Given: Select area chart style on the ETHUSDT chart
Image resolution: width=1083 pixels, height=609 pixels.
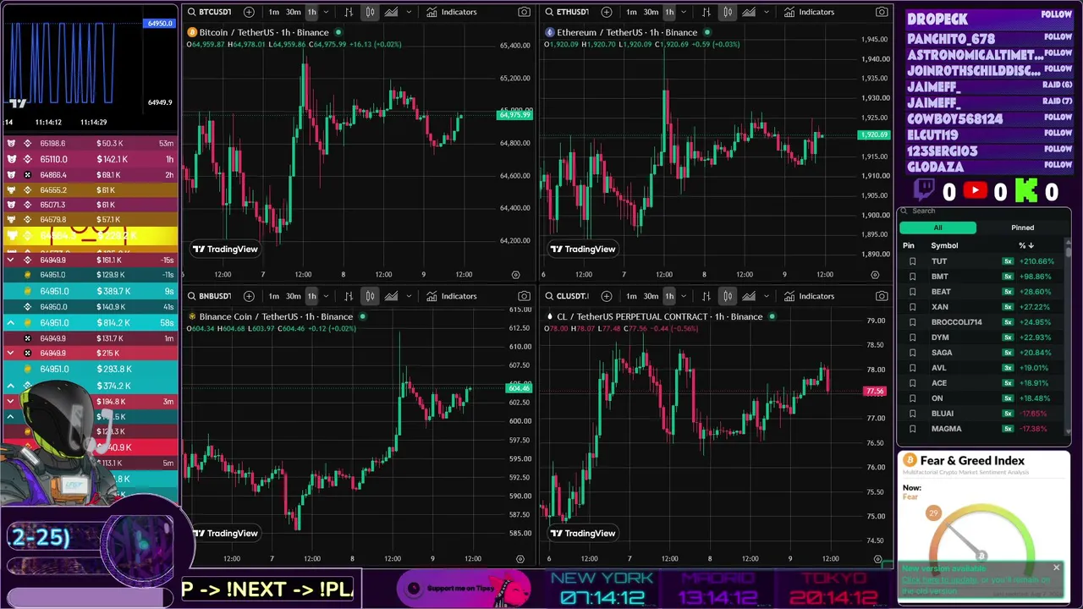Looking at the screenshot, I should pyautogui.click(x=749, y=12).
